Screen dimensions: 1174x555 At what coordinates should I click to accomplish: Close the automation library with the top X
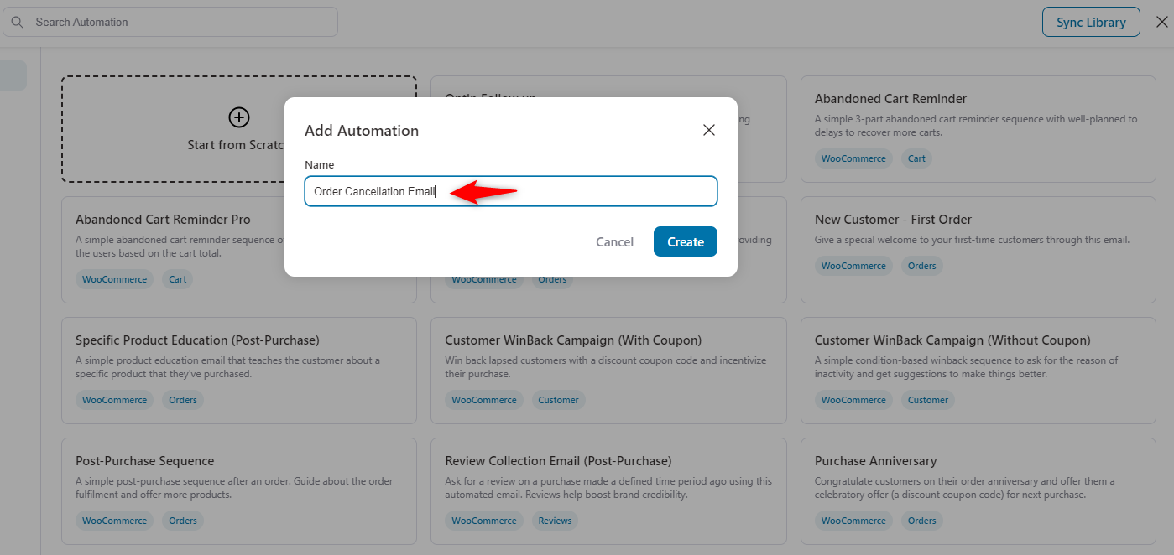point(1161,22)
